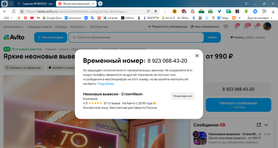278x148 pixels.
Task: Open Помощь menu item
Action: (61, 27)
